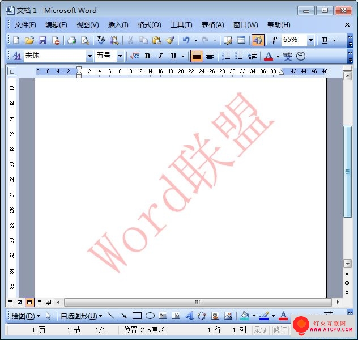Toggle underline in the formatting toolbar
358x340 pixels.
173,56
